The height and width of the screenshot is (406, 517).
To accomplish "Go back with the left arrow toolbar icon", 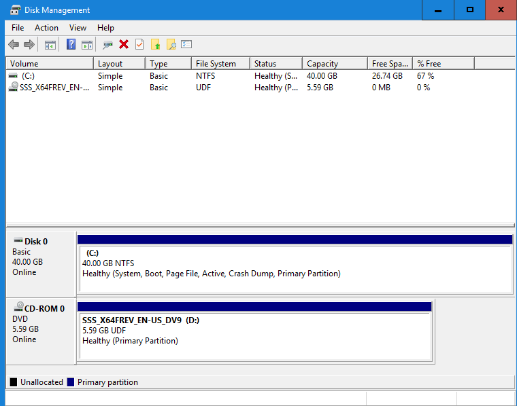I will 14,44.
